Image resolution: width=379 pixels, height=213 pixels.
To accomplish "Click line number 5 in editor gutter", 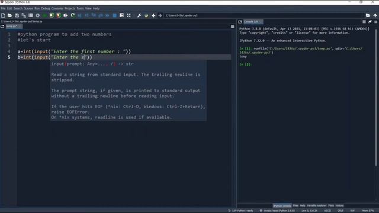I will point(9,57).
